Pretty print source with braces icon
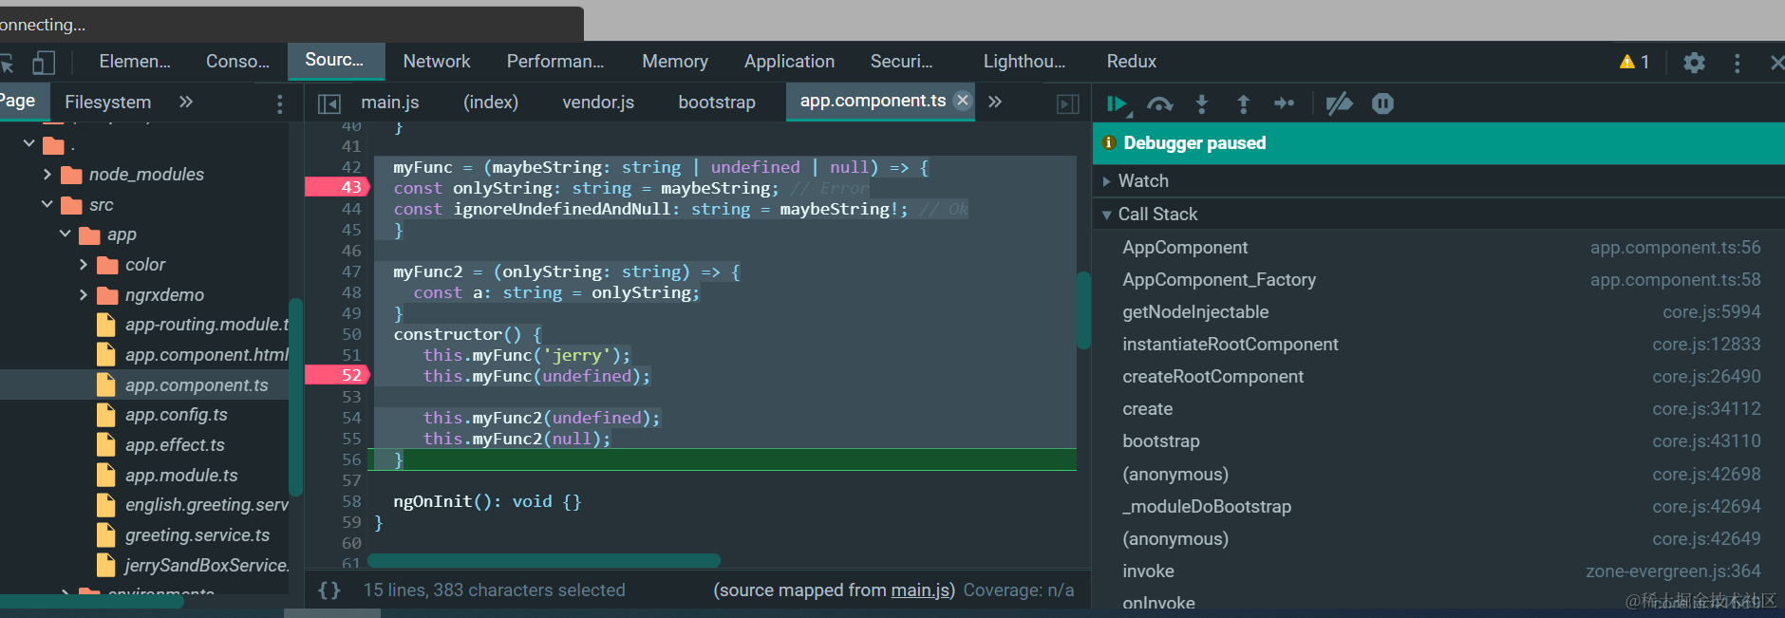This screenshot has width=1785, height=618. click(x=329, y=590)
